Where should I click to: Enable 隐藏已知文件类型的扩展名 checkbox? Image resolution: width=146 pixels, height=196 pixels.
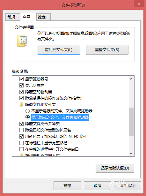[x=21, y=130]
